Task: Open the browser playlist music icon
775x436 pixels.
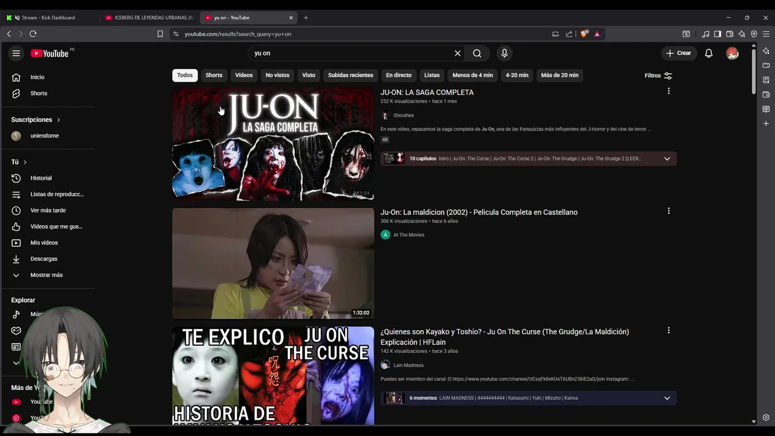Action: (705, 34)
